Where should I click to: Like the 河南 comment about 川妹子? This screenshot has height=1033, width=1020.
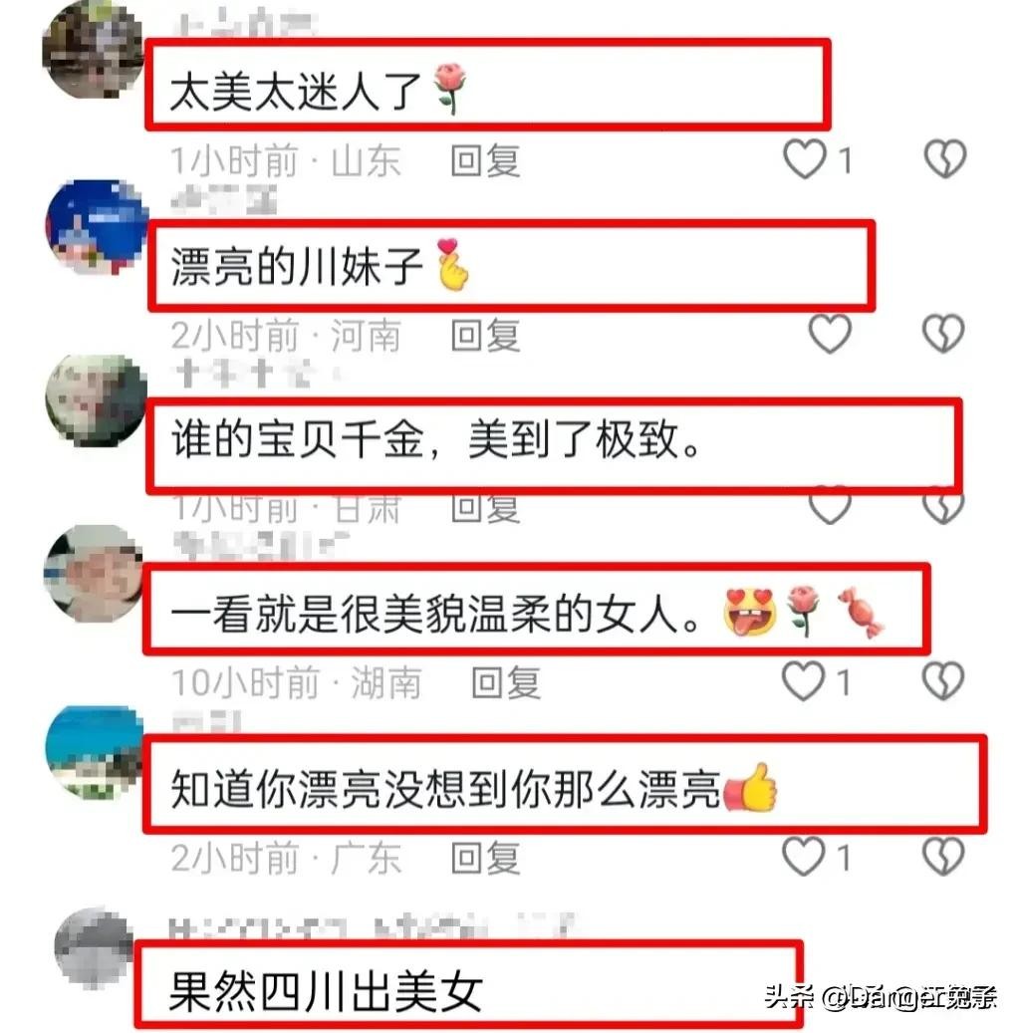tap(830, 334)
